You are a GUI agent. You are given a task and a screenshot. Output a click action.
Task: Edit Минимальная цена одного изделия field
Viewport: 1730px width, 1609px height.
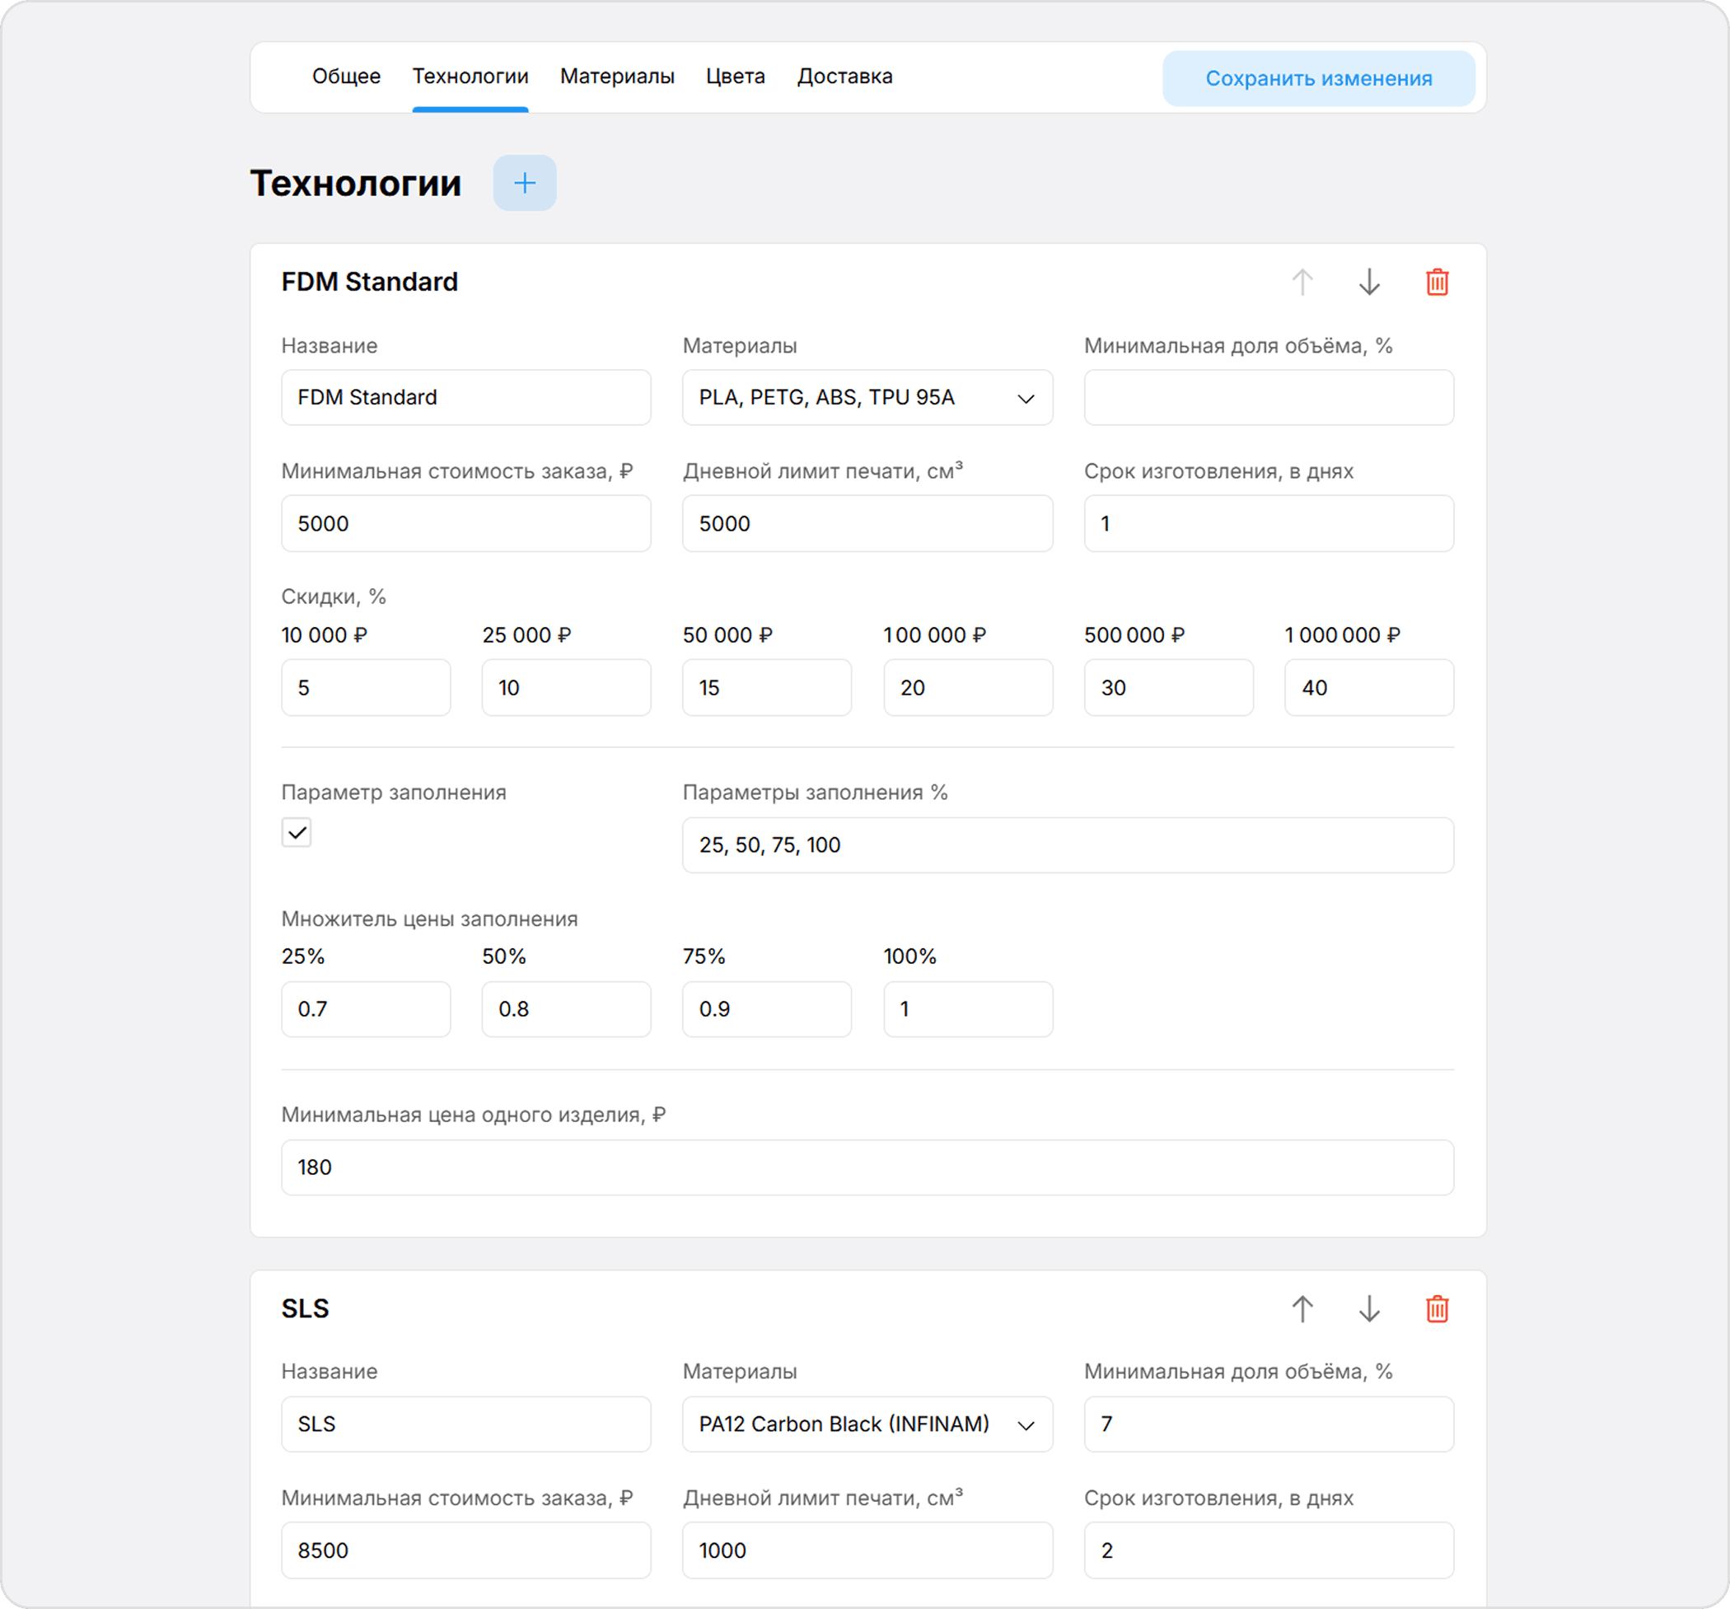(867, 1167)
